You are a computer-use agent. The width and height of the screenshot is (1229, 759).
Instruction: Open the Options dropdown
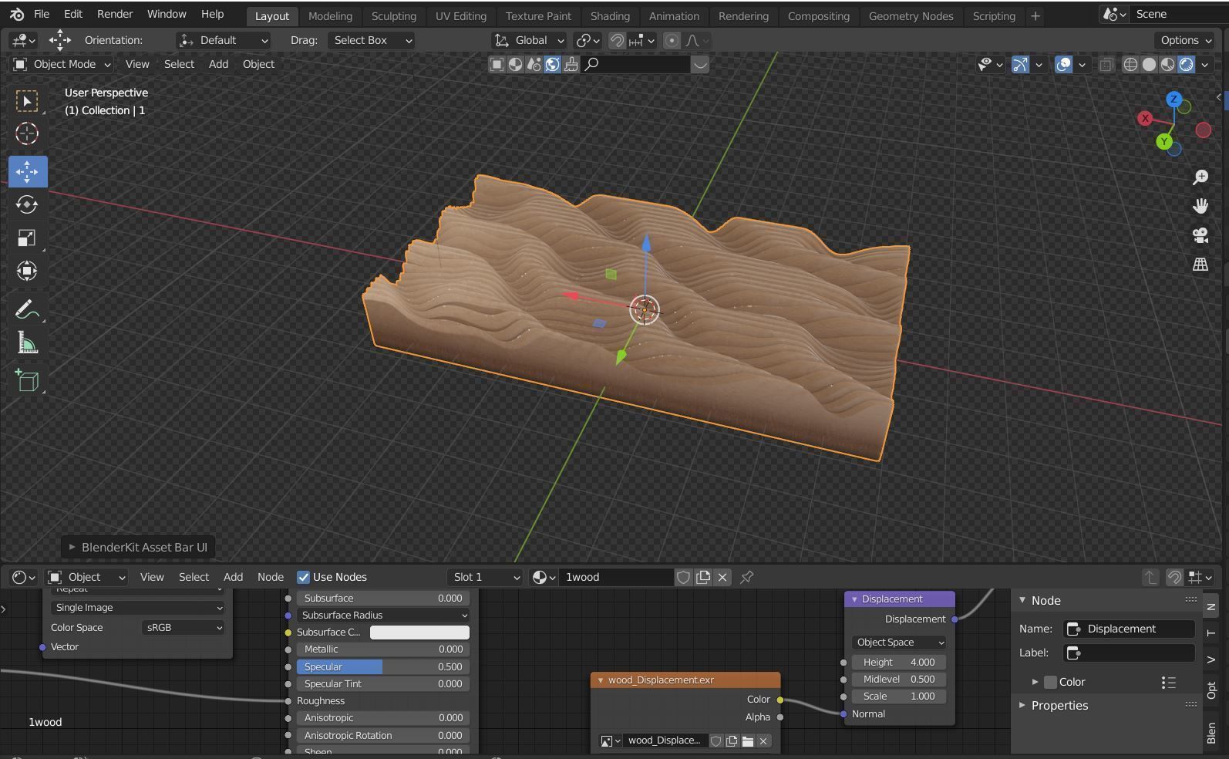1186,40
